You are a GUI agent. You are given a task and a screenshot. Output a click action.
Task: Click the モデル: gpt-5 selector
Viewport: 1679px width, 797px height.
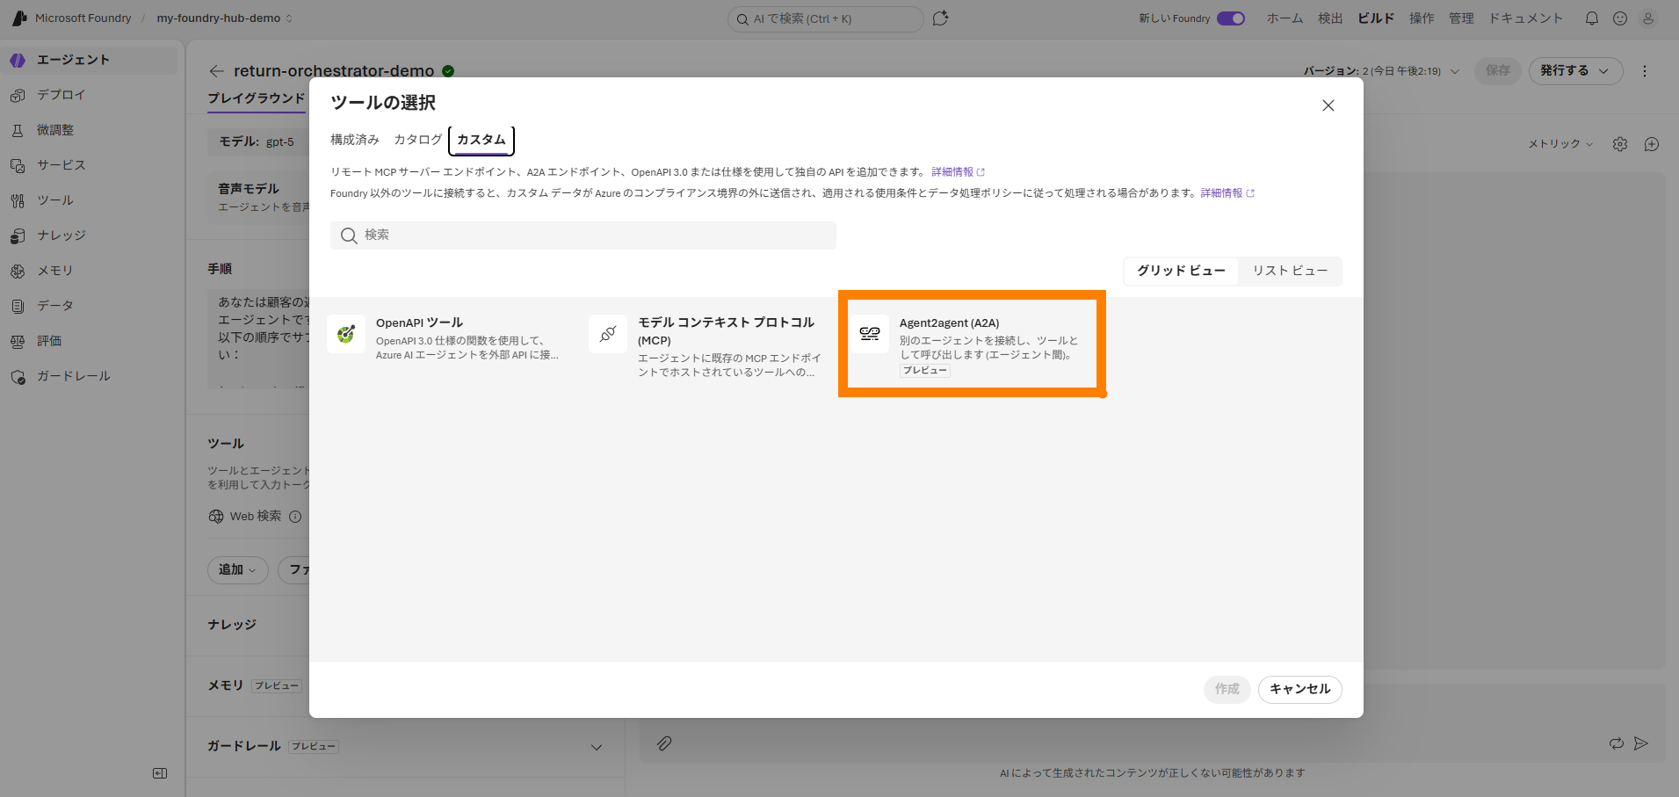coord(257,141)
